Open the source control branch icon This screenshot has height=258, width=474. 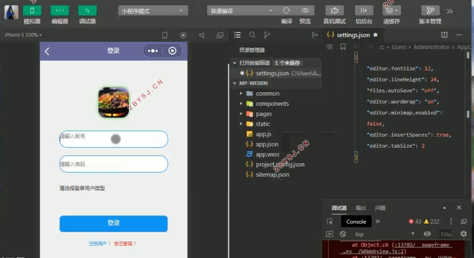(x=267, y=35)
